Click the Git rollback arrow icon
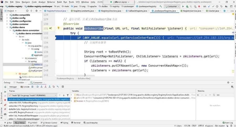The width and height of the screenshot is (236, 127). (x=221, y=7)
